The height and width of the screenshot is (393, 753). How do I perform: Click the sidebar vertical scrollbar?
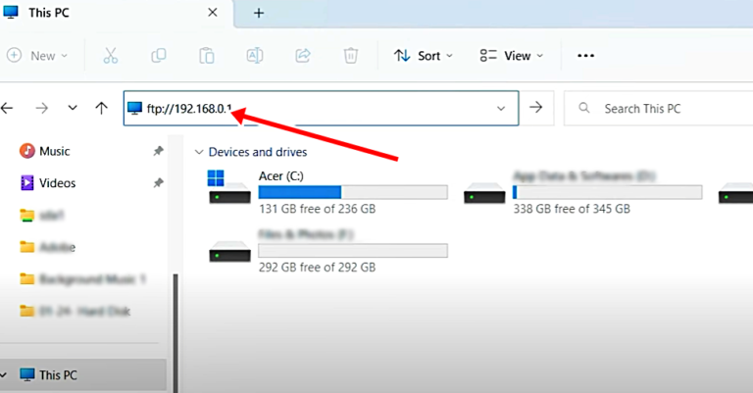click(176, 333)
